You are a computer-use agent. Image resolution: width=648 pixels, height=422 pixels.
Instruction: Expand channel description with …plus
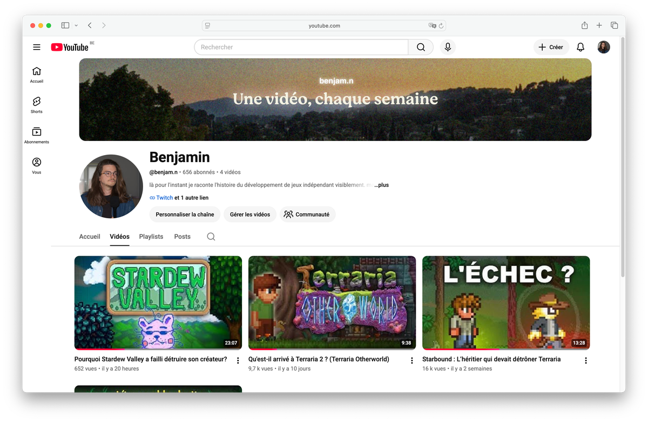point(381,185)
